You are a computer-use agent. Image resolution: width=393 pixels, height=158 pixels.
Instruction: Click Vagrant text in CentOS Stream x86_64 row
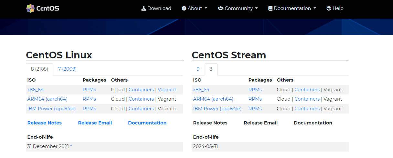pos(333,90)
